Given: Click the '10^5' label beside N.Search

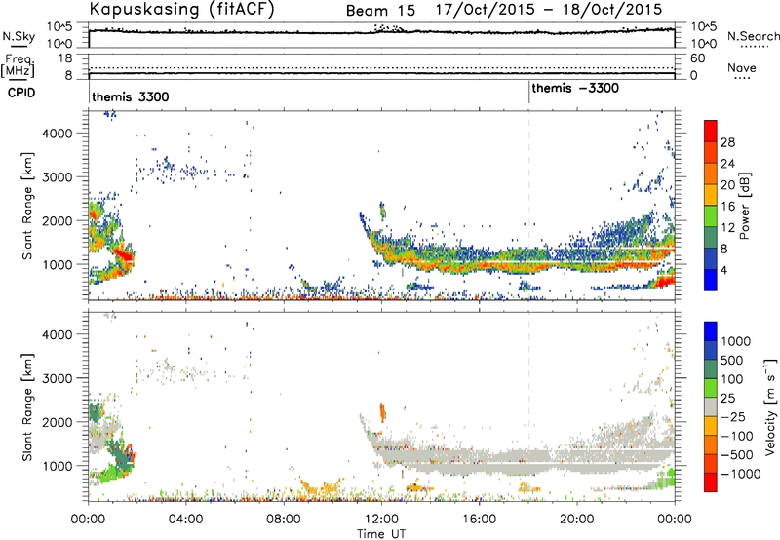Looking at the screenshot, I should [703, 27].
